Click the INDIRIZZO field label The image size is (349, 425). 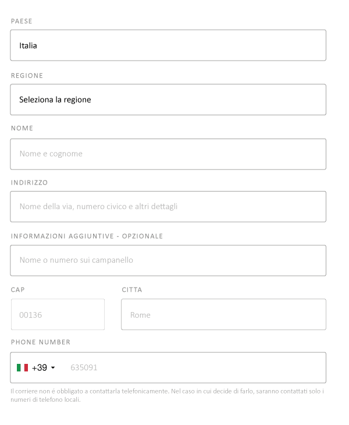pos(29,182)
